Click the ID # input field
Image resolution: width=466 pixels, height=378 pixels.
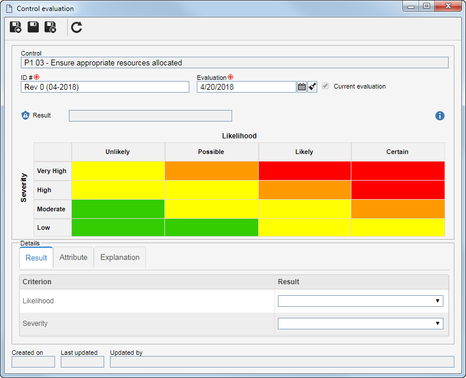[105, 87]
